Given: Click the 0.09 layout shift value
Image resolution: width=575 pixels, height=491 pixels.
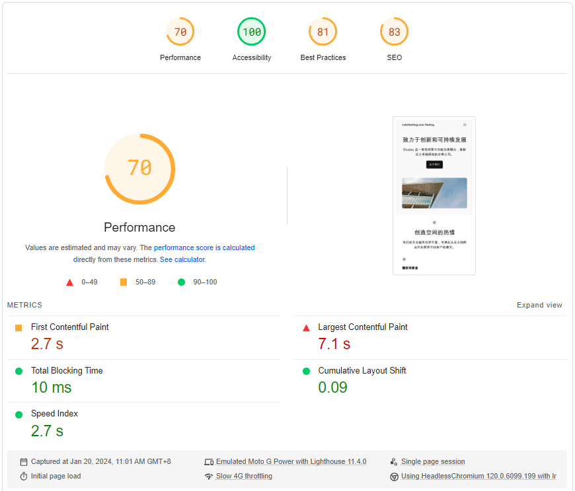Looking at the screenshot, I should click(x=332, y=387).
